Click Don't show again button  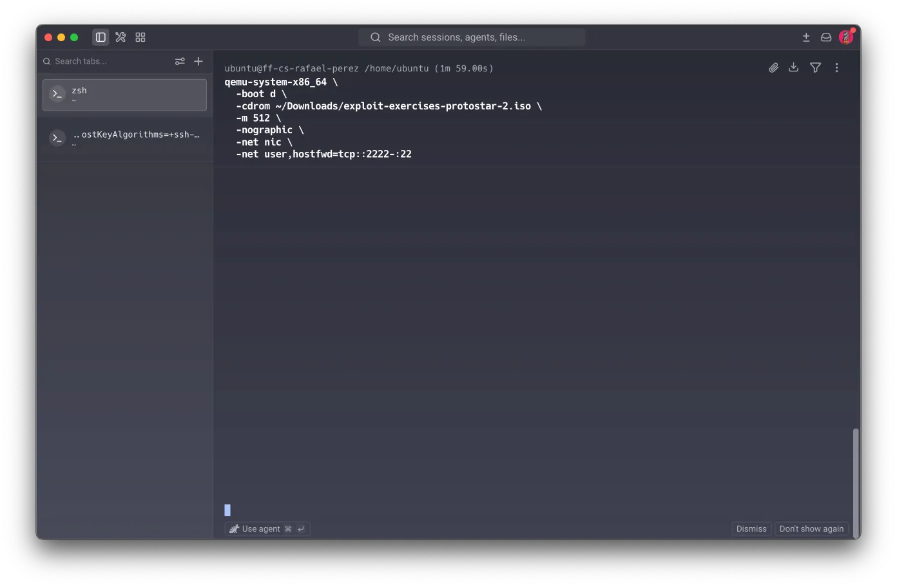(x=811, y=529)
